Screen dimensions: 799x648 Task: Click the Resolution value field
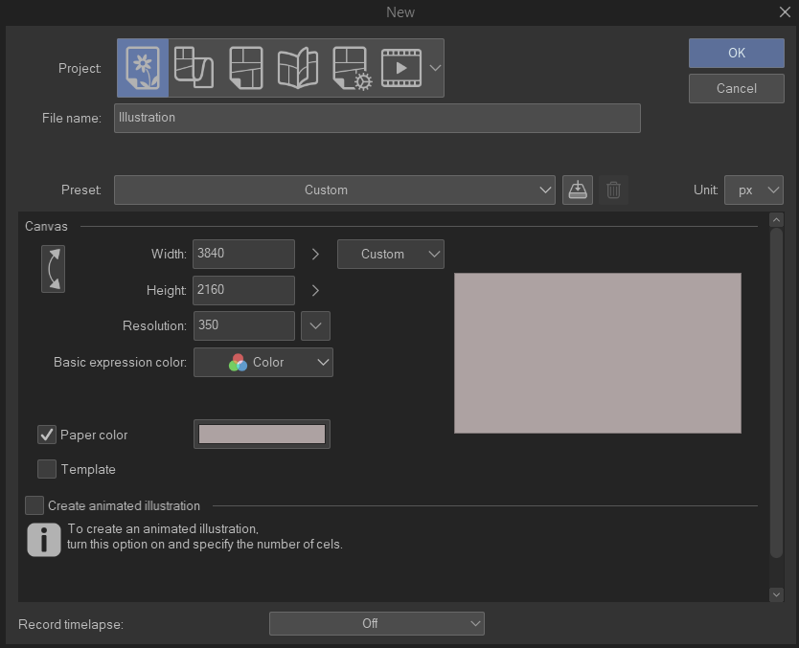click(243, 325)
